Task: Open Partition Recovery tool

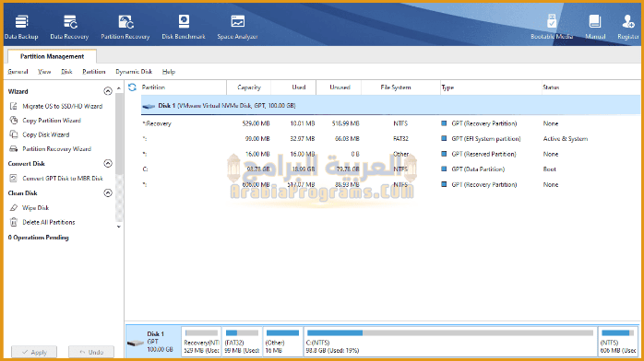Action: pos(125,27)
